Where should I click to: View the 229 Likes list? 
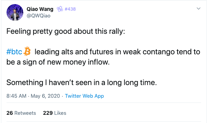tap(54, 113)
